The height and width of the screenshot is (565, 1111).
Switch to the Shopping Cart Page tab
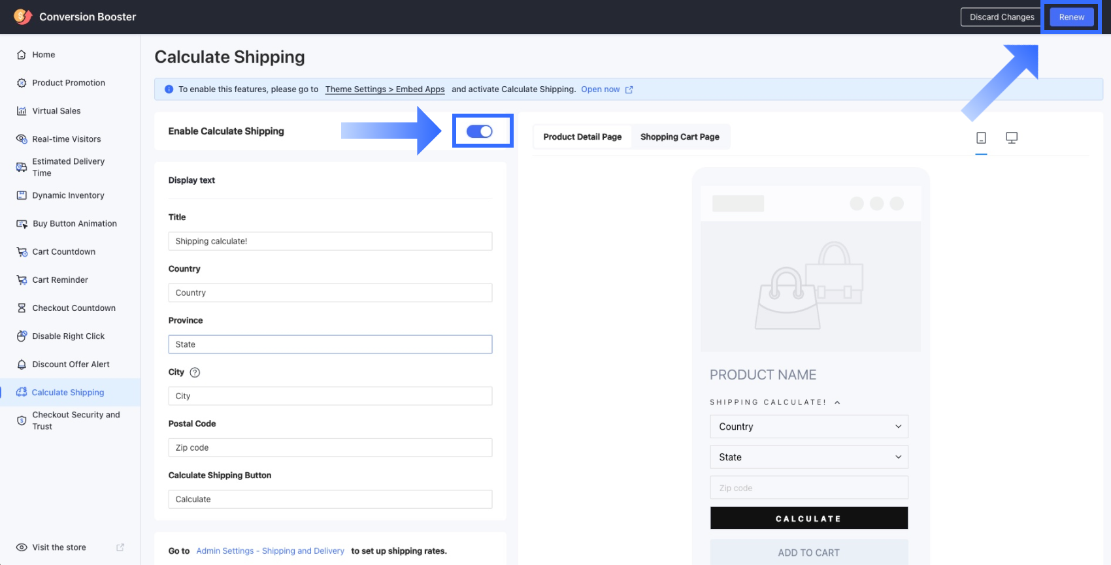[x=680, y=137]
